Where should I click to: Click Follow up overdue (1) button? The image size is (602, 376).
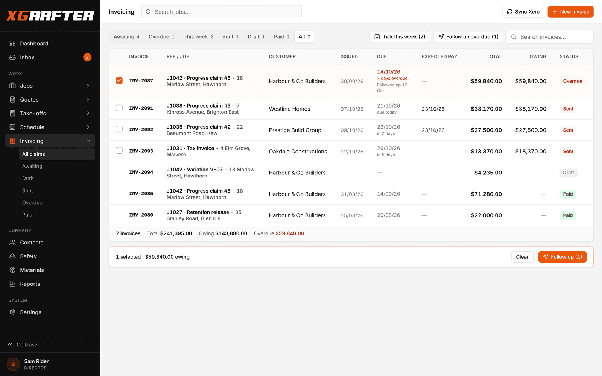pyautogui.click(x=468, y=37)
